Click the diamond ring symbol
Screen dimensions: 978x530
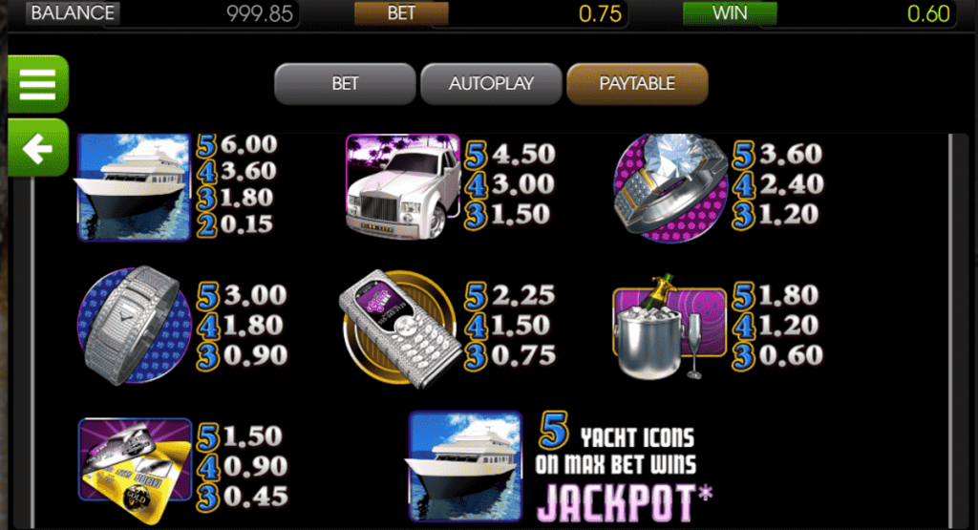point(670,187)
